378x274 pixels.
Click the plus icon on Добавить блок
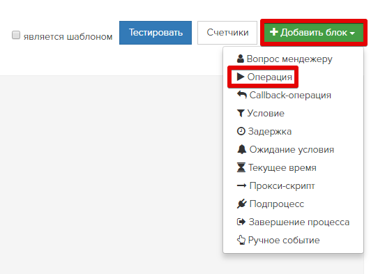tap(274, 32)
